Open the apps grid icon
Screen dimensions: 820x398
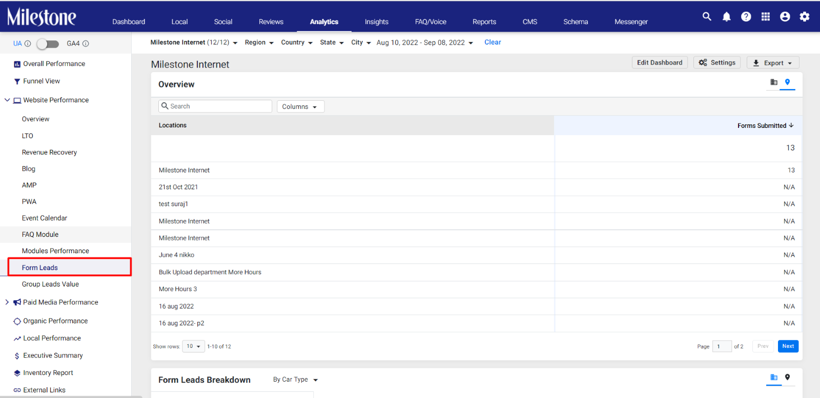coord(766,17)
